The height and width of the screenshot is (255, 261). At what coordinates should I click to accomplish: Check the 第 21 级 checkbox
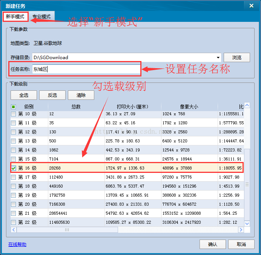click(x=14, y=213)
